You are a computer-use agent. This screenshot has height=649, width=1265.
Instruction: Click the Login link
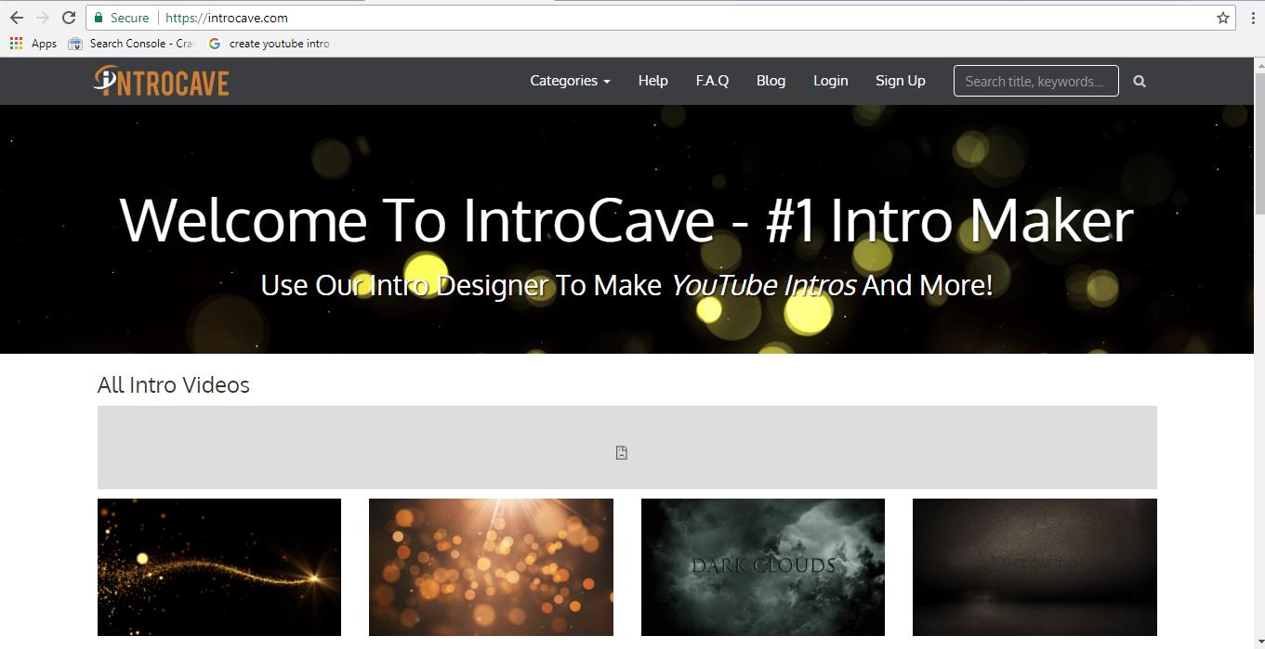coord(830,81)
